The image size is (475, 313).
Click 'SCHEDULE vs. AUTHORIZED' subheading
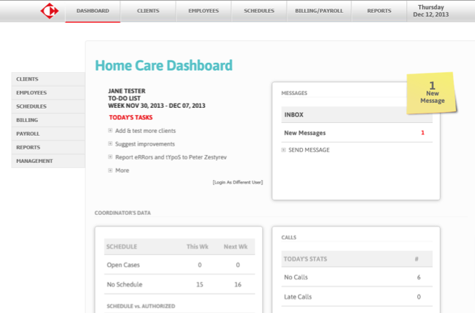141,307
